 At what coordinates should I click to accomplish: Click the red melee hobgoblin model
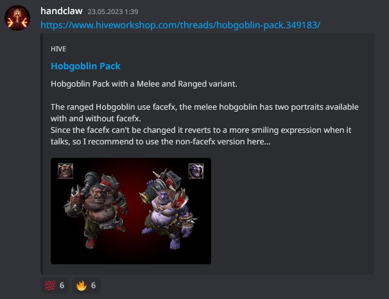click(x=97, y=210)
